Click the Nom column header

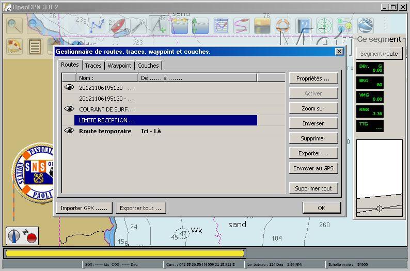(x=106, y=78)
